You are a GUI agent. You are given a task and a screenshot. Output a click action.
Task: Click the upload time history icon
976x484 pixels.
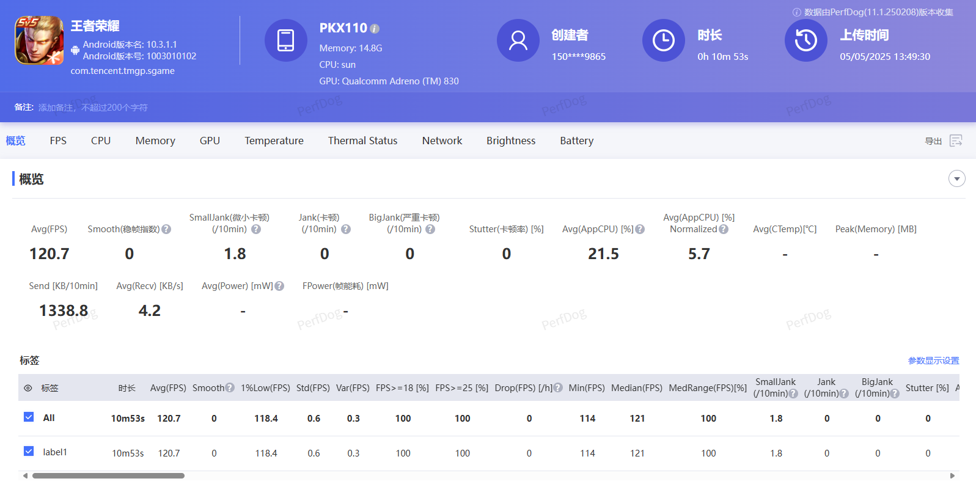click(806, 40)
